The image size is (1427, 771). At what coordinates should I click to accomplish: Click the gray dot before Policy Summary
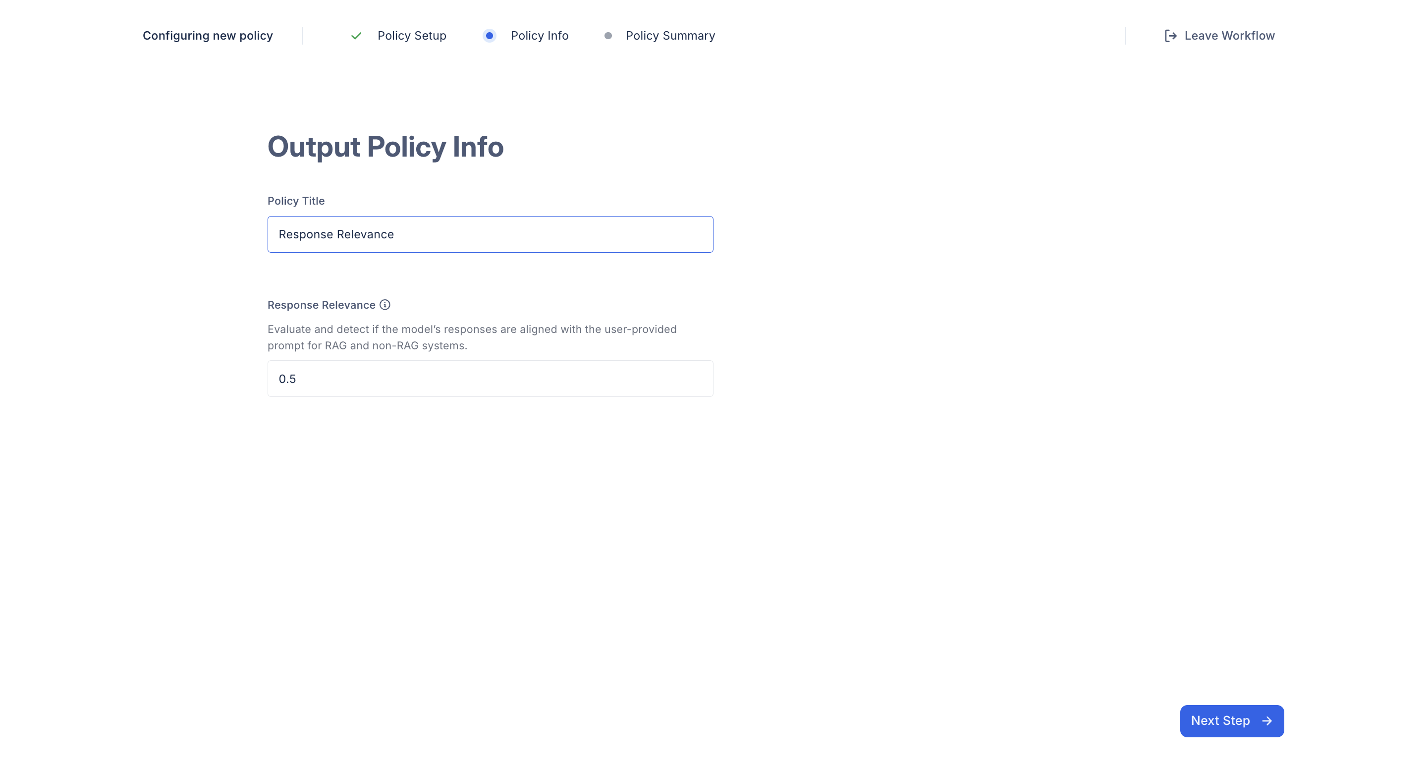(607, 36)
